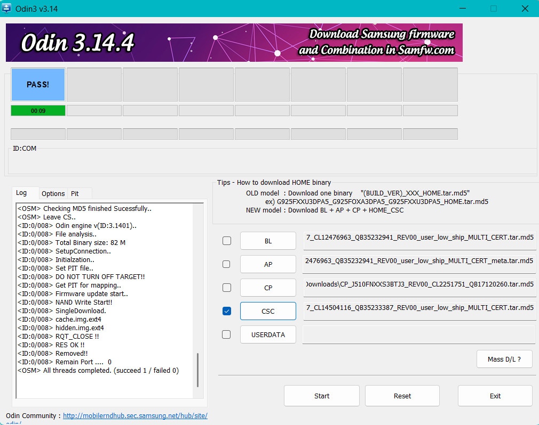The width and height of the screenshot is (539, 425).
Task: Open the Odin Community mobilerndhub link
Action: (x=135, y=416)
